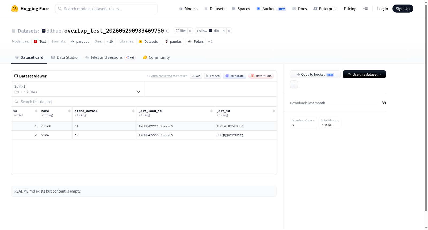
Task: Switch to the Data Studio tab
Action: click(x=64, y=57)
